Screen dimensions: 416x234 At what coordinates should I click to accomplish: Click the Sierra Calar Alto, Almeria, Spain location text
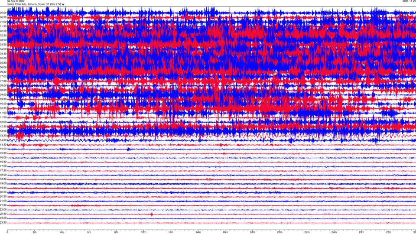point(26,4)
